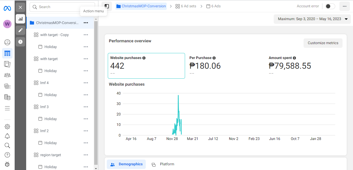Select the bar chart view icon
The width and height of the screenshot is (353, 170).
[20, 19]
